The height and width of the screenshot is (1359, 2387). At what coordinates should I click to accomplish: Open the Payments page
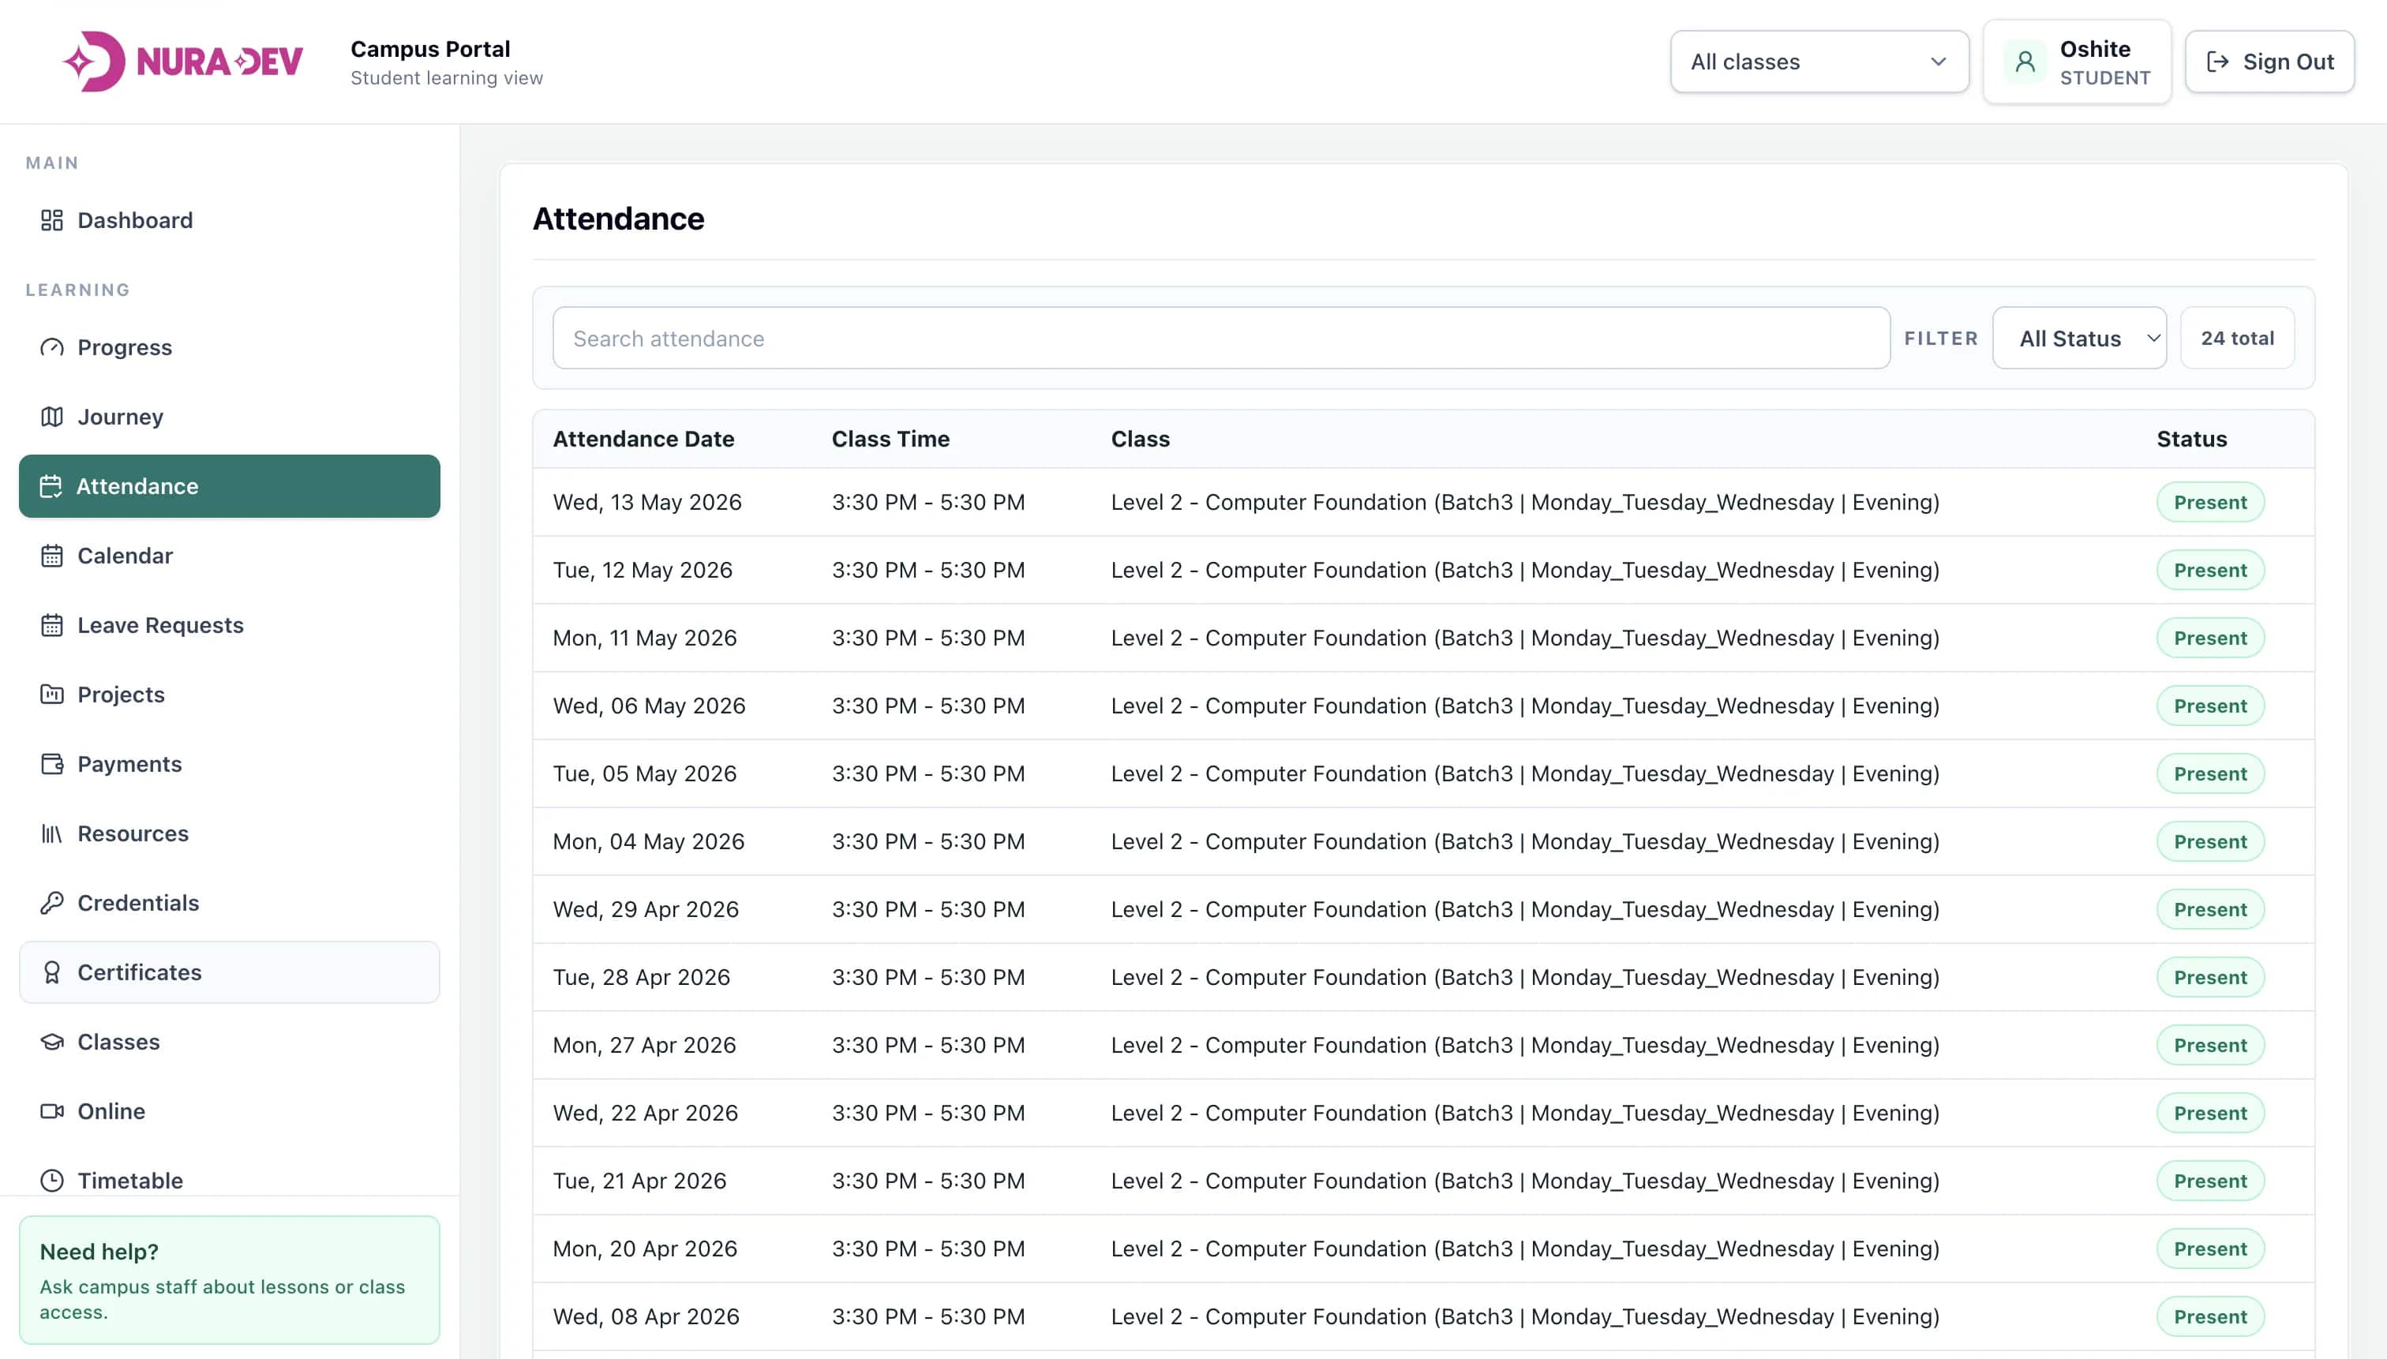pyautogui.click(x=230, y=765)
